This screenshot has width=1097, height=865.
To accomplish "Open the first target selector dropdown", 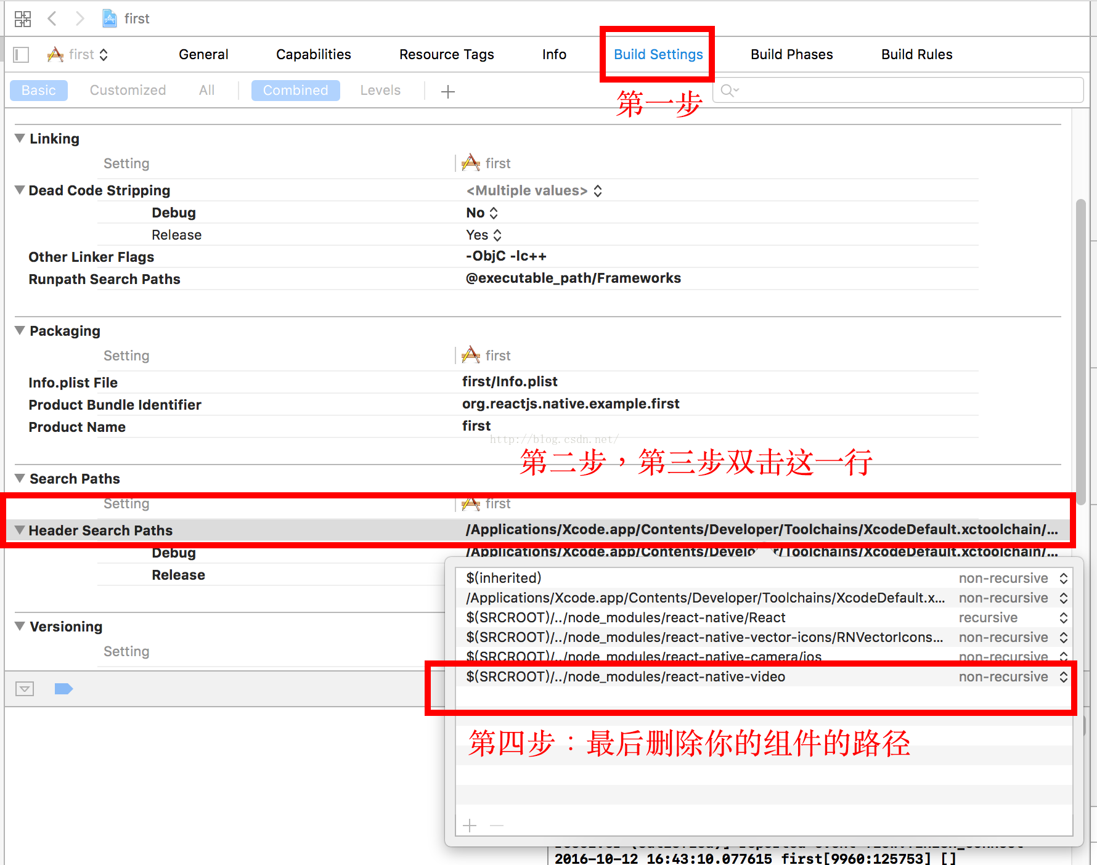I will click(x=78, y=55).
